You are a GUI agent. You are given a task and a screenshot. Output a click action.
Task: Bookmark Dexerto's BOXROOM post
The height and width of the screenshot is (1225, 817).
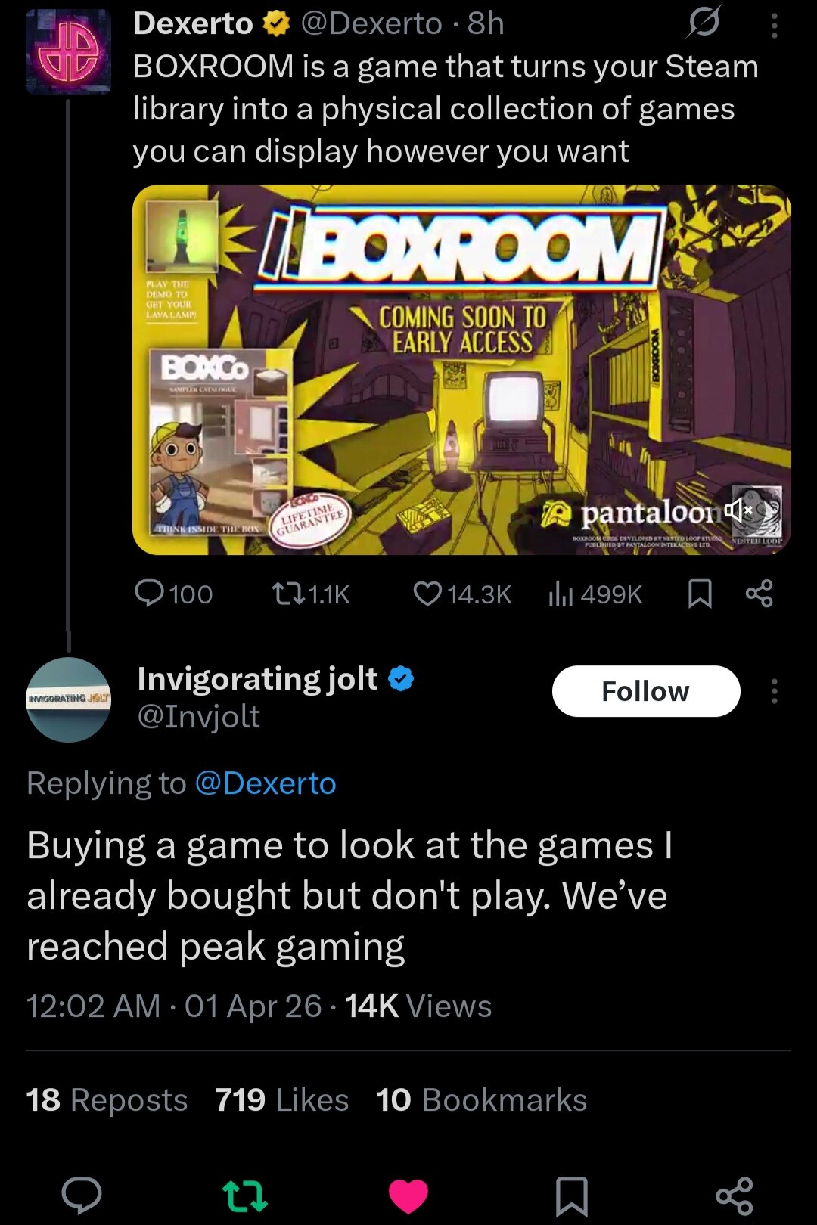click(x=700, y=594)
